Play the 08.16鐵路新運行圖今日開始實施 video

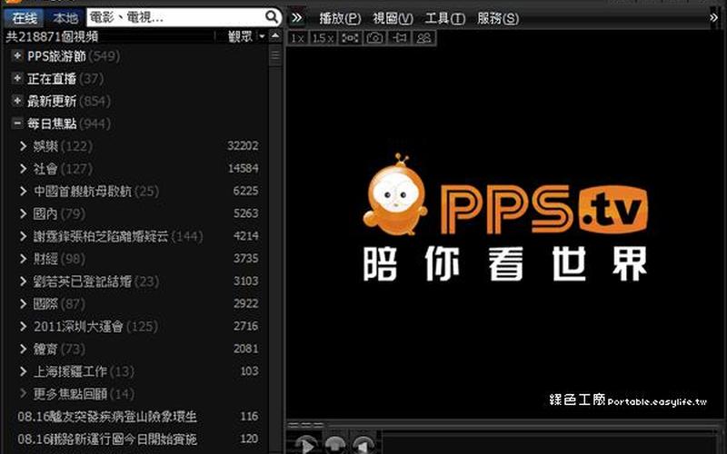click(x=107, y=439)
